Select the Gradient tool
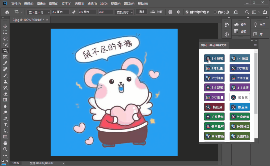Image resolution: width=270 pixels, height=166 pixels. (5, 100)
